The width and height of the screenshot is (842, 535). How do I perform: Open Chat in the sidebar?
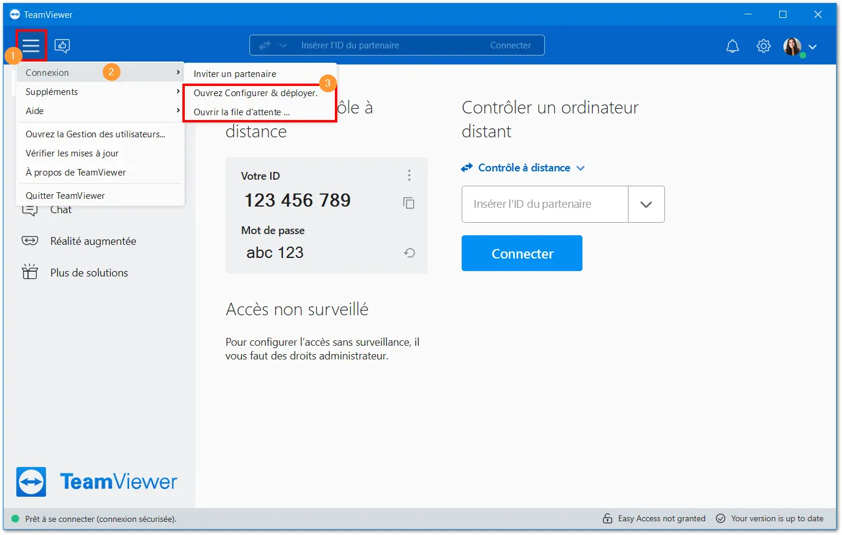61,210
